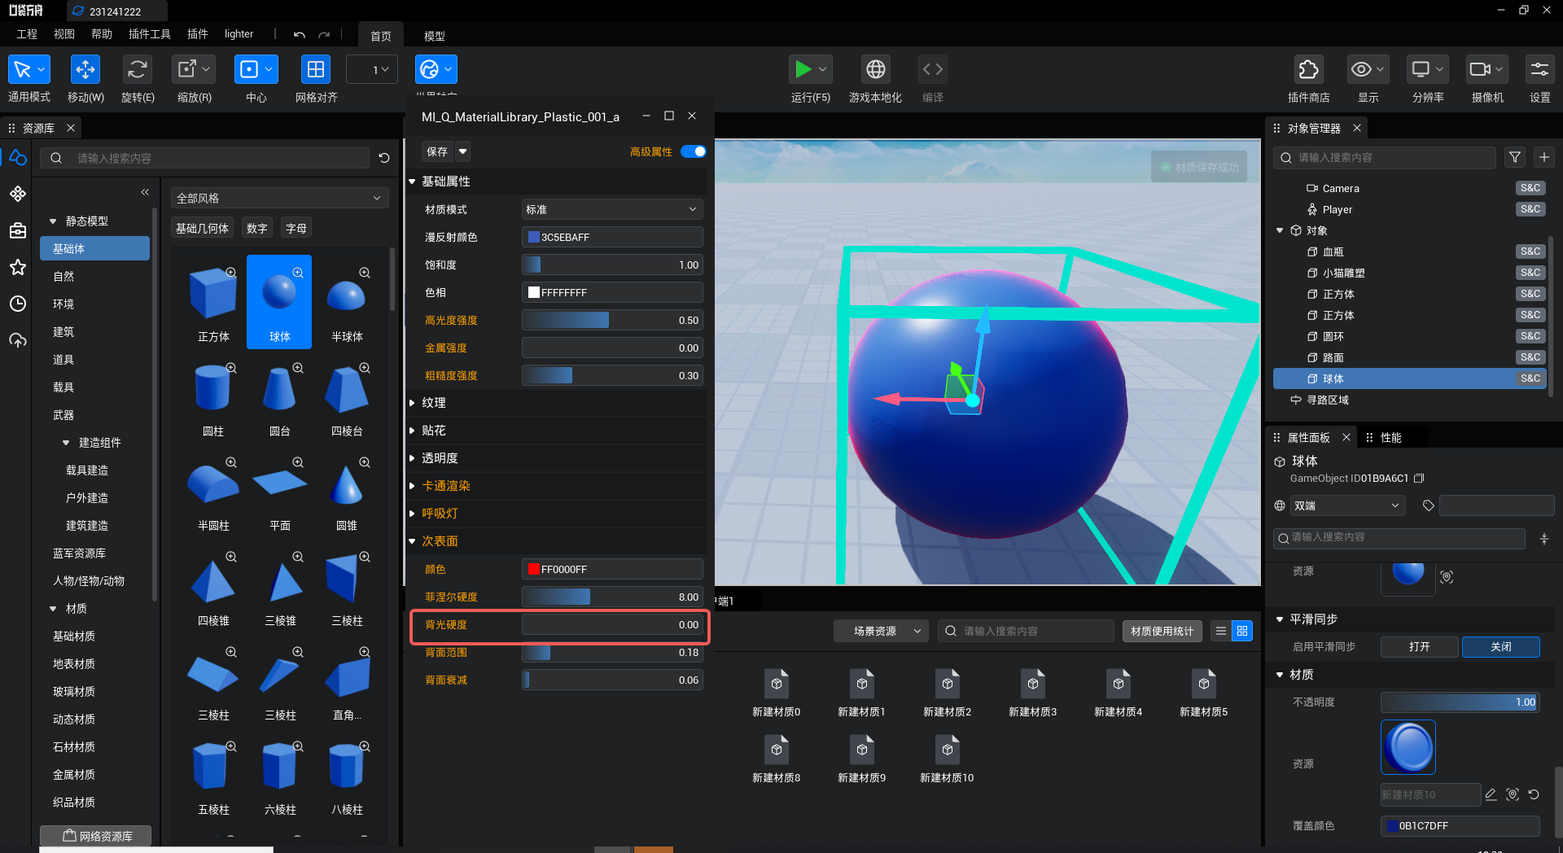Open the favorites star sidebar icon
The height and width of the screenshot is (853, 1563).
tap(17, 267)
